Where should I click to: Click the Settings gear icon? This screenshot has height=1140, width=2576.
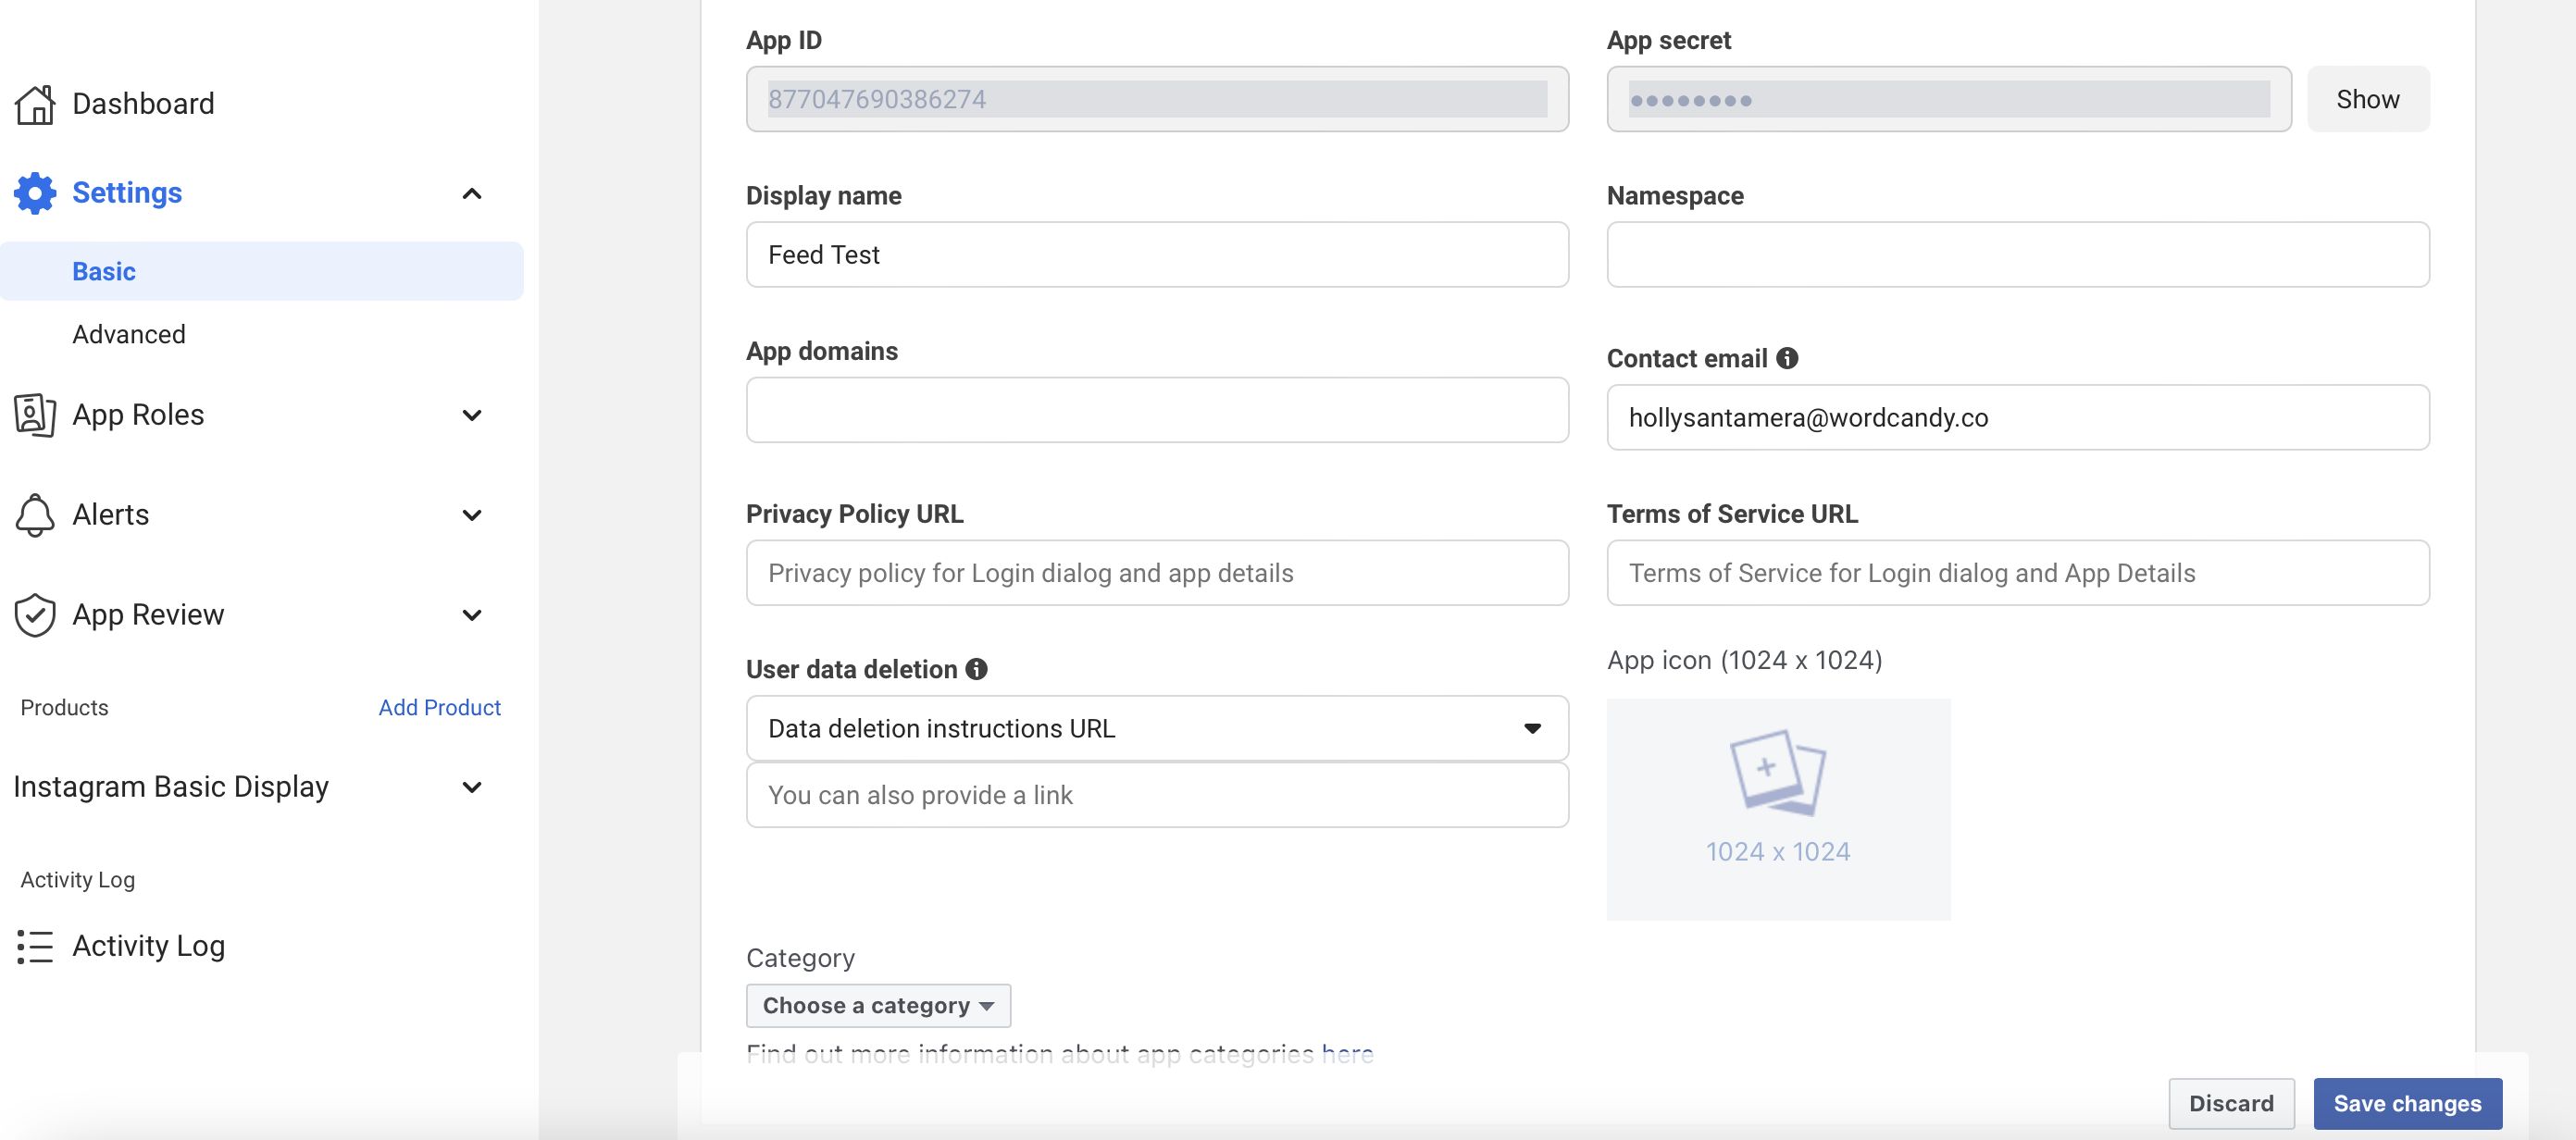pyautogui.click(x=35, y=193)
